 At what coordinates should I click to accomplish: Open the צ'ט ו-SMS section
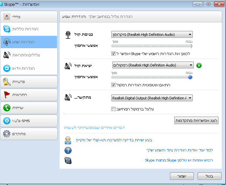pos(29,121)
